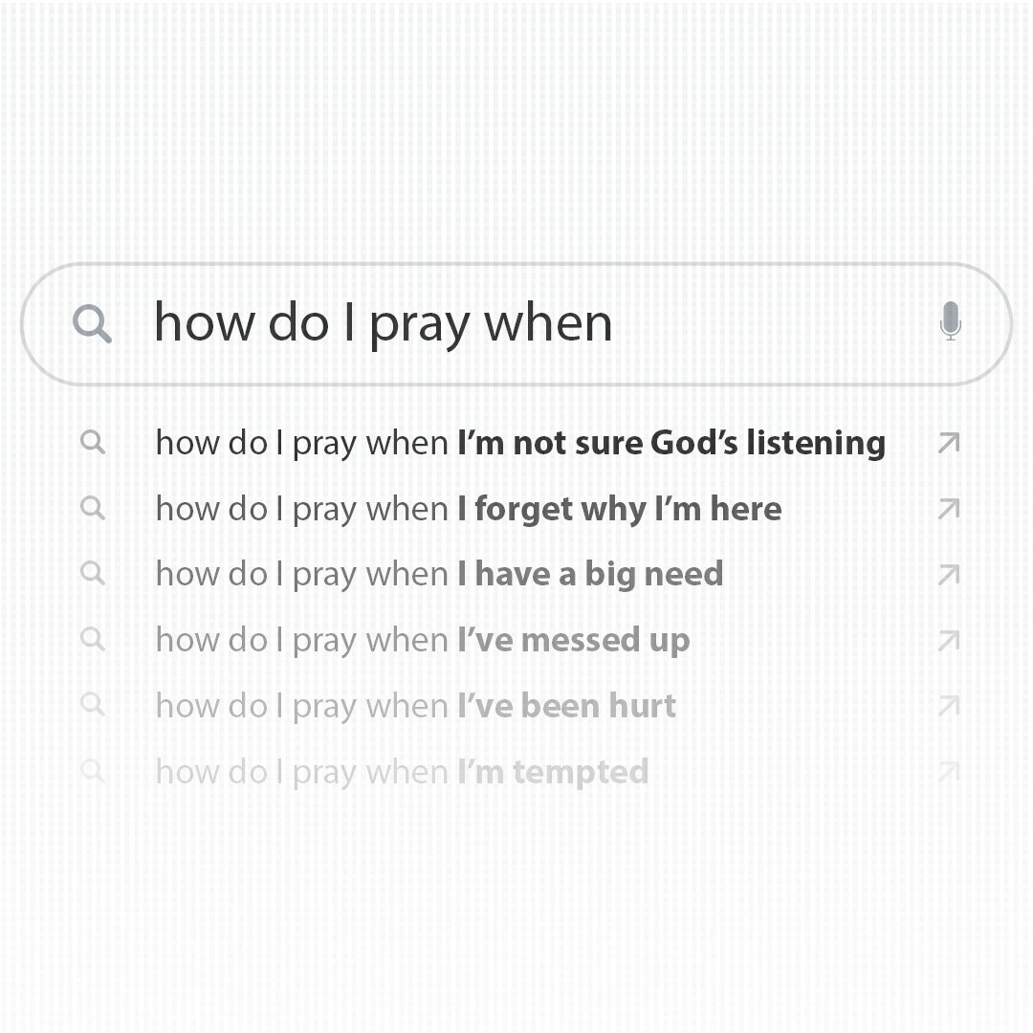
Task: Open suggestion "I've messed up"
Action: coord(422,640)
